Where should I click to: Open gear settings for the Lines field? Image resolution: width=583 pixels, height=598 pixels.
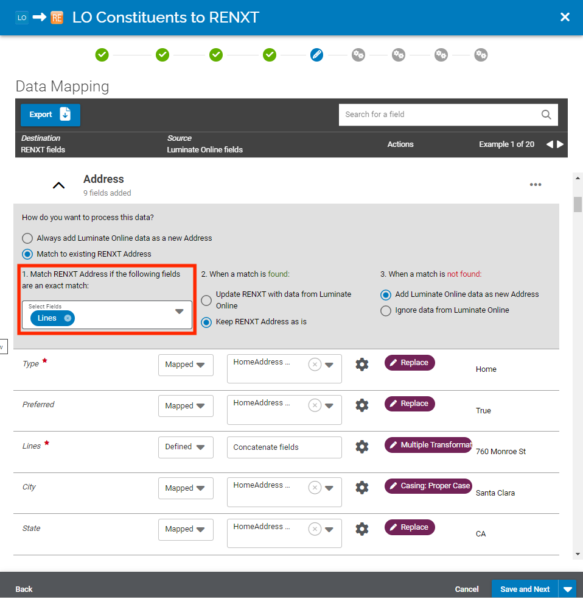361,446
